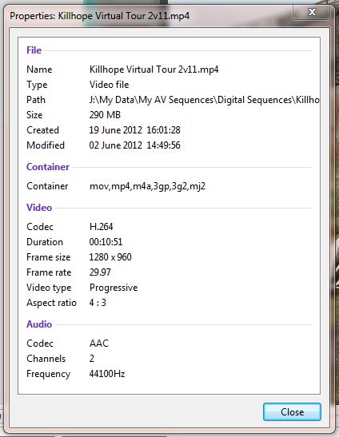Select the Container section heading
339x437 pixels.
pos(48,167)
